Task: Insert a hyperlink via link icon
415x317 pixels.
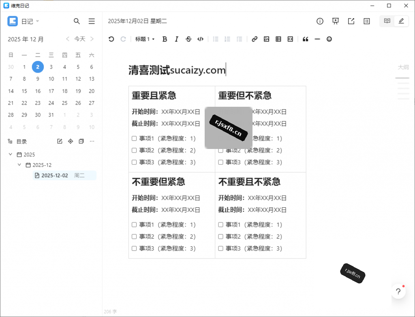Action: click(255, 39)
